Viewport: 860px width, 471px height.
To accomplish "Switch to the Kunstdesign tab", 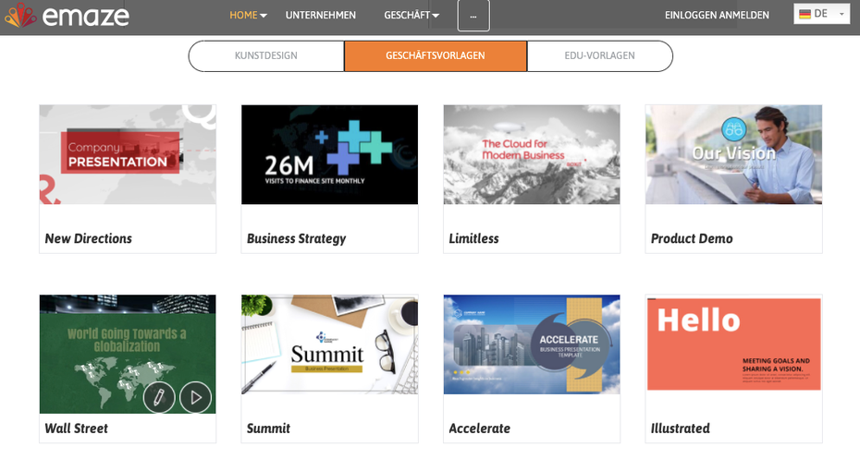I will click(x=266, y=55).
